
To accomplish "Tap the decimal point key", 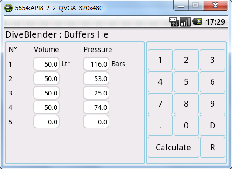I will point(160,125).
